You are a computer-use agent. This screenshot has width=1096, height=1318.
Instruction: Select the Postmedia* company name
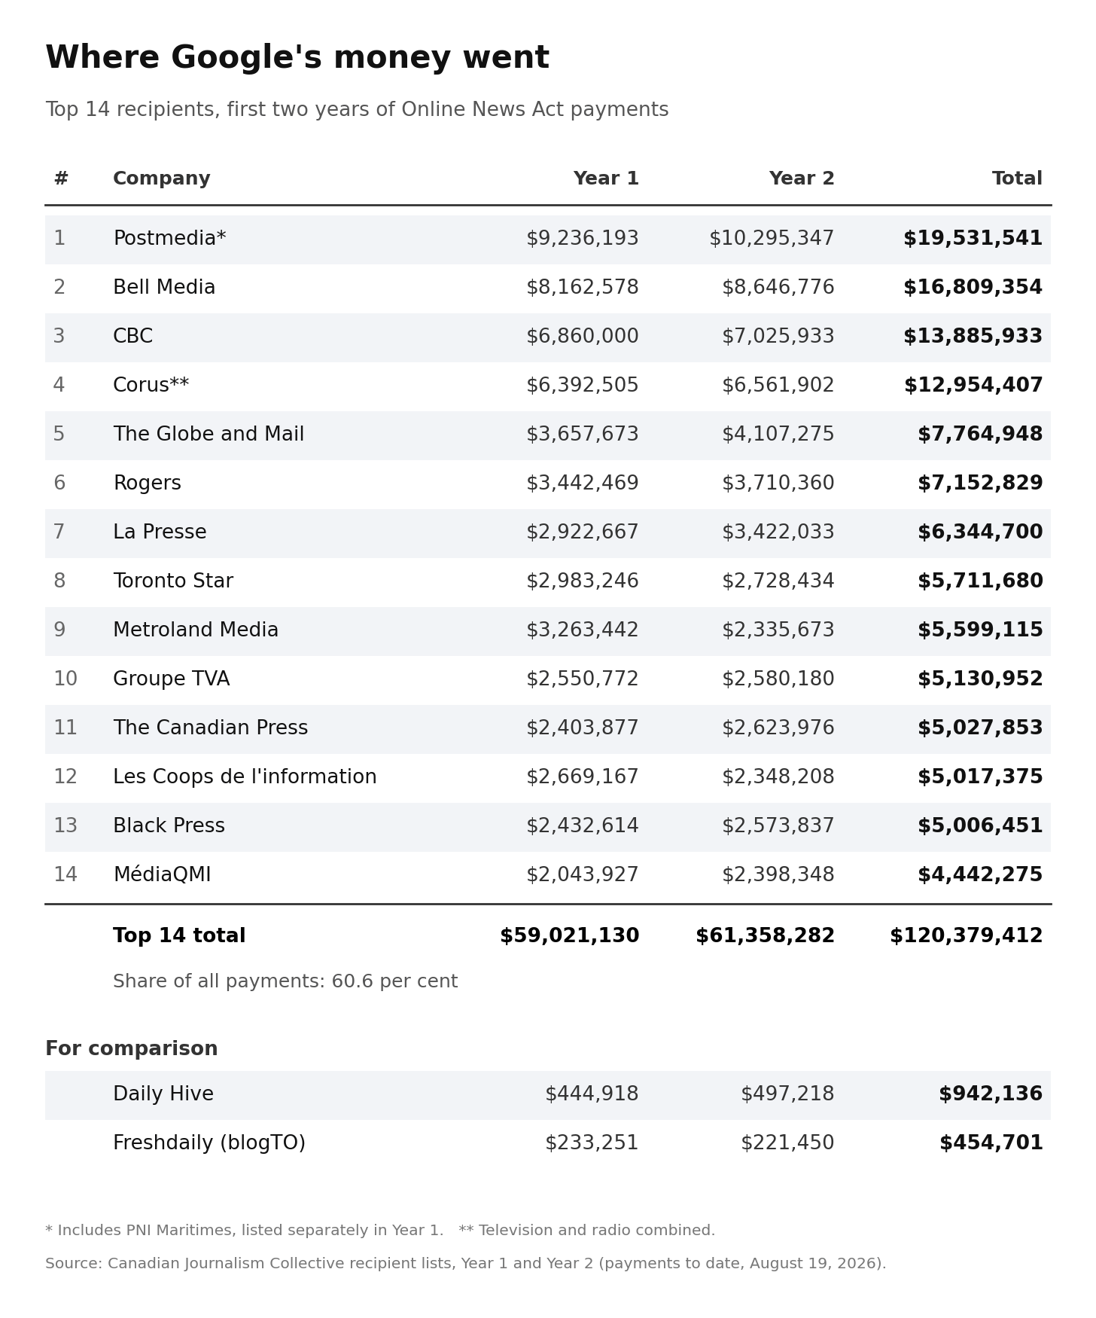tap(169, 239)
